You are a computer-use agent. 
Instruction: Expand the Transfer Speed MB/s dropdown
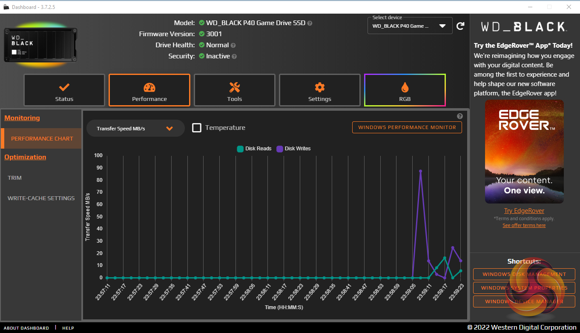135,128
